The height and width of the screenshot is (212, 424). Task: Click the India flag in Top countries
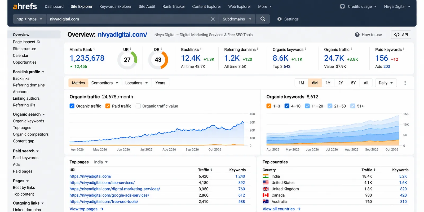266,176
